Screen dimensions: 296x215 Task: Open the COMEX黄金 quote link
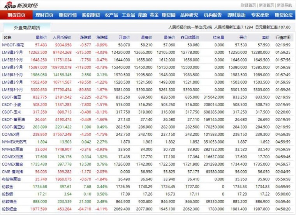pyautogui.click(x=12, y=164)
